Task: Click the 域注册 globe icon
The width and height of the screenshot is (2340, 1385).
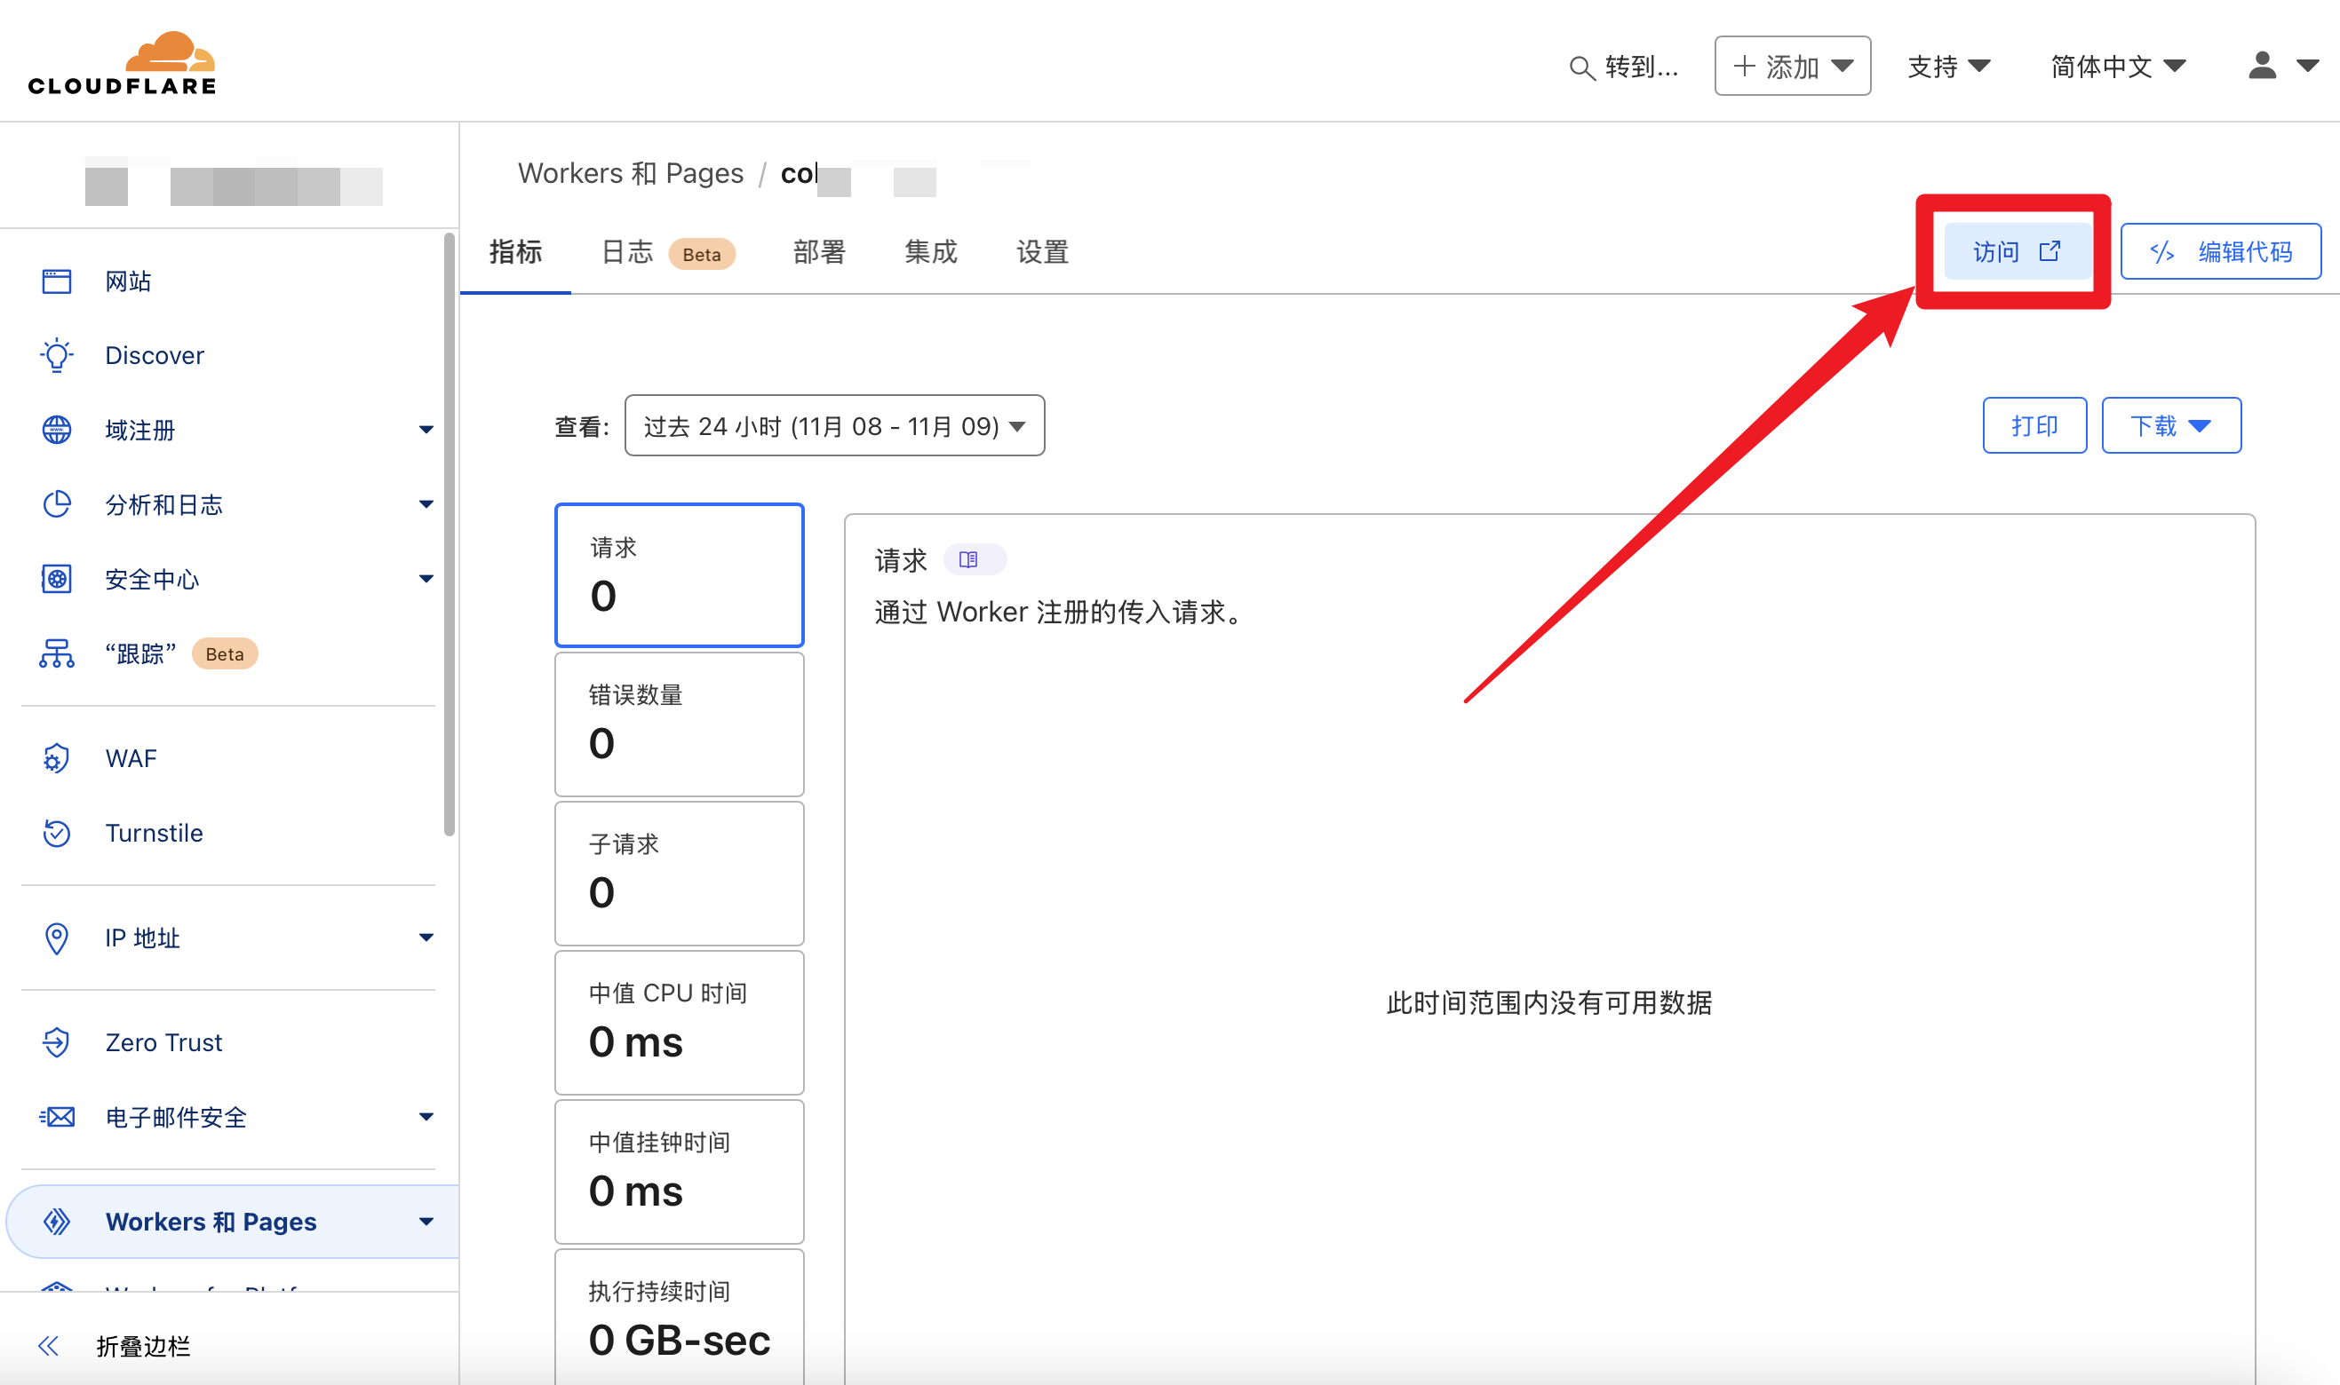Action: click(56, 431)
